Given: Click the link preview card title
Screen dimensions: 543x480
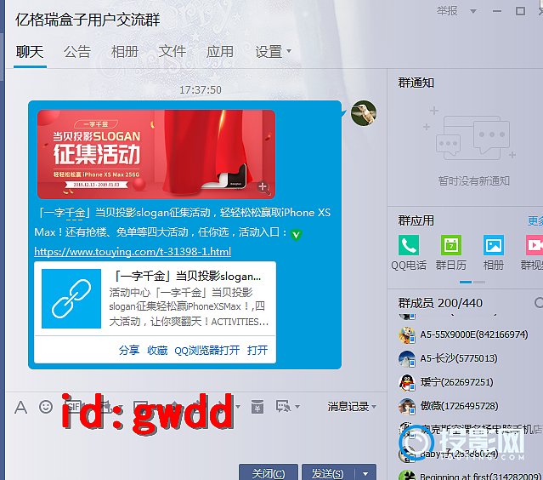Looking at the screenshot, I should (188, 277).
